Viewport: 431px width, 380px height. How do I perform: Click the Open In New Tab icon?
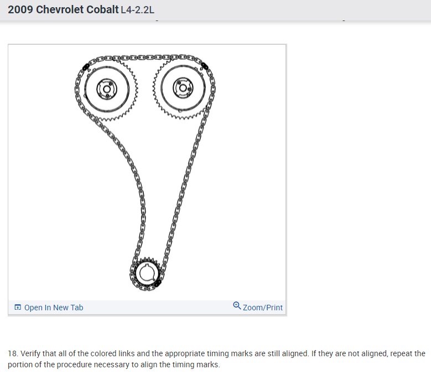tap(18, 307)
